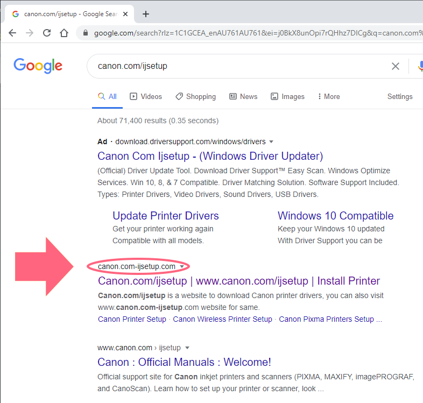Screen dimensions: 423x403
Task: Select the canon.com/ijsetup - Google Search tab
Action: 69,14
